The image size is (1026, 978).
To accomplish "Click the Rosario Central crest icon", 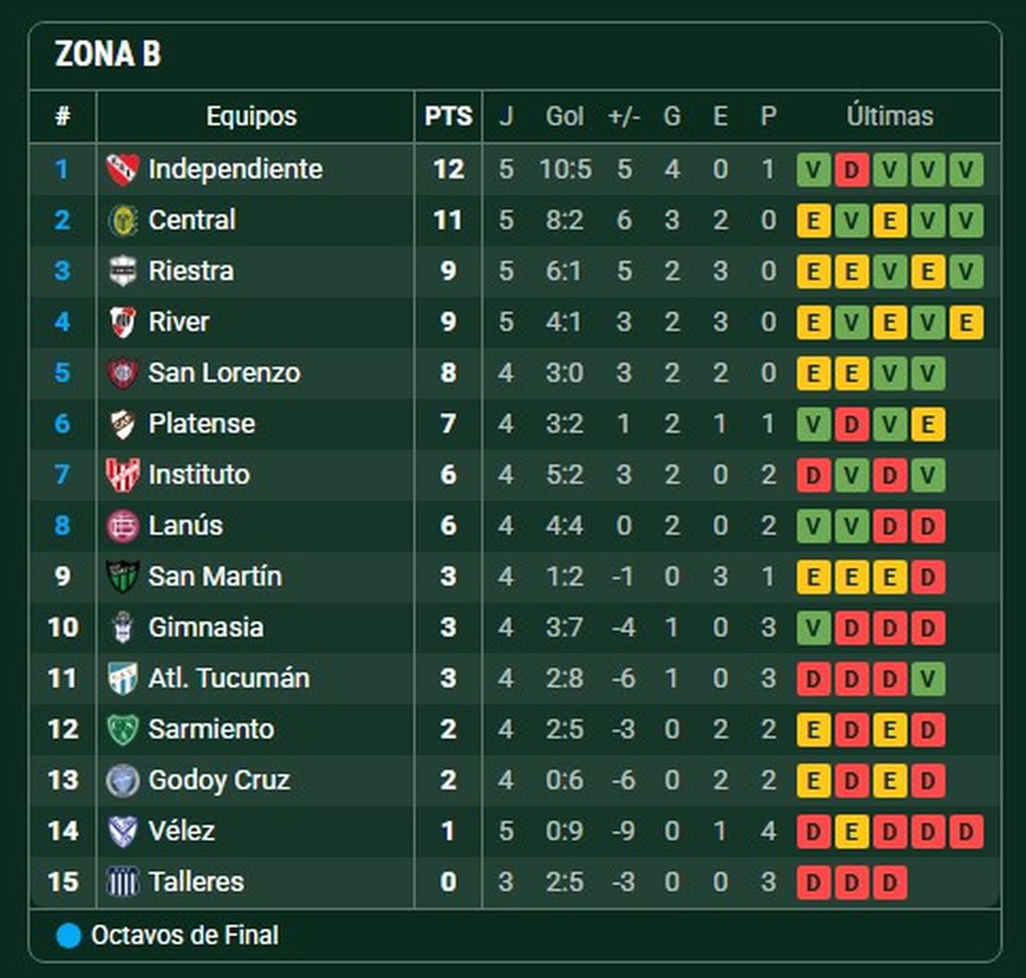I will (122, 221).
